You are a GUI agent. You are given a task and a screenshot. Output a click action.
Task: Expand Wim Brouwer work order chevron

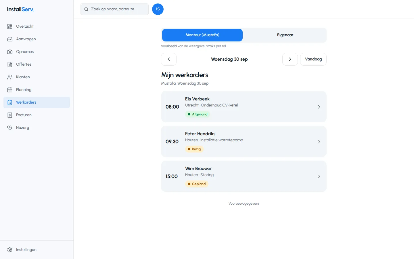319,176
